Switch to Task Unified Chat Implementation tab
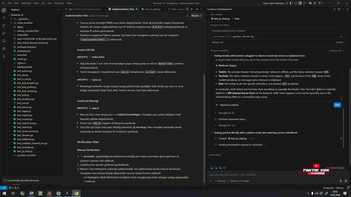This screenshot has width=351, height=197. (84, 9)
